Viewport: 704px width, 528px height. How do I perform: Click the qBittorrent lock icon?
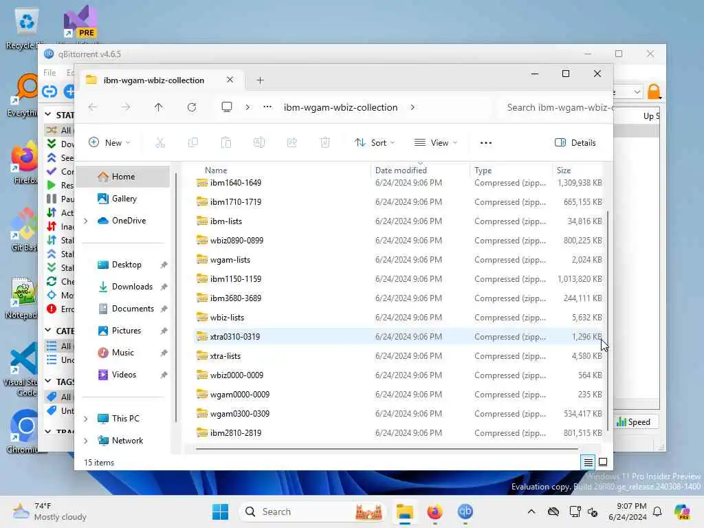click(654, 91)
